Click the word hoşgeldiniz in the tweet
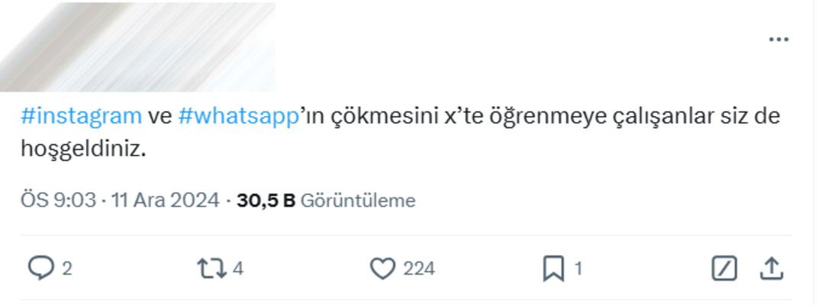Image resolution: width=824 pixels, height=305 pixels. pyautogui.click(x=82, y=149)
